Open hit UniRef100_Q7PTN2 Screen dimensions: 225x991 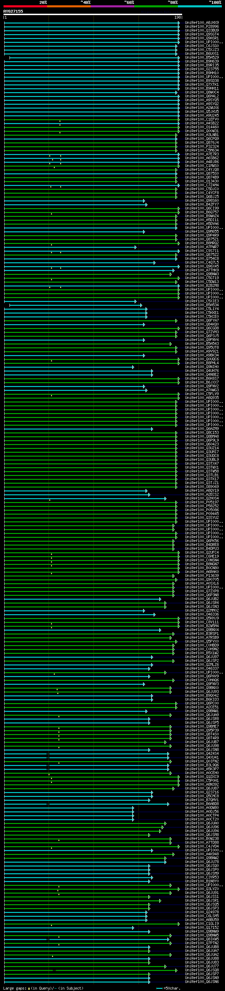coord(201,943)
